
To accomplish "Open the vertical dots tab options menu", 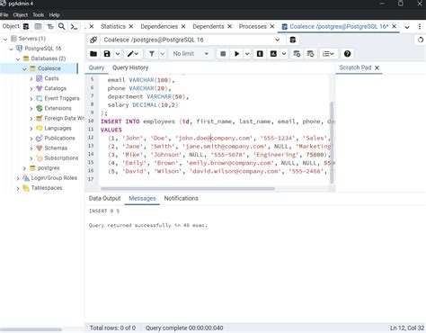I will point(420,27).
